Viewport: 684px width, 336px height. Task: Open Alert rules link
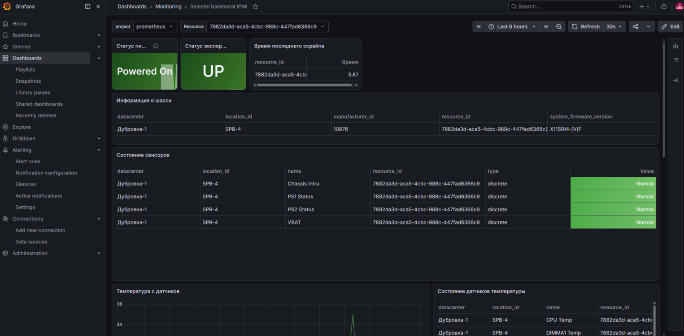28,162
